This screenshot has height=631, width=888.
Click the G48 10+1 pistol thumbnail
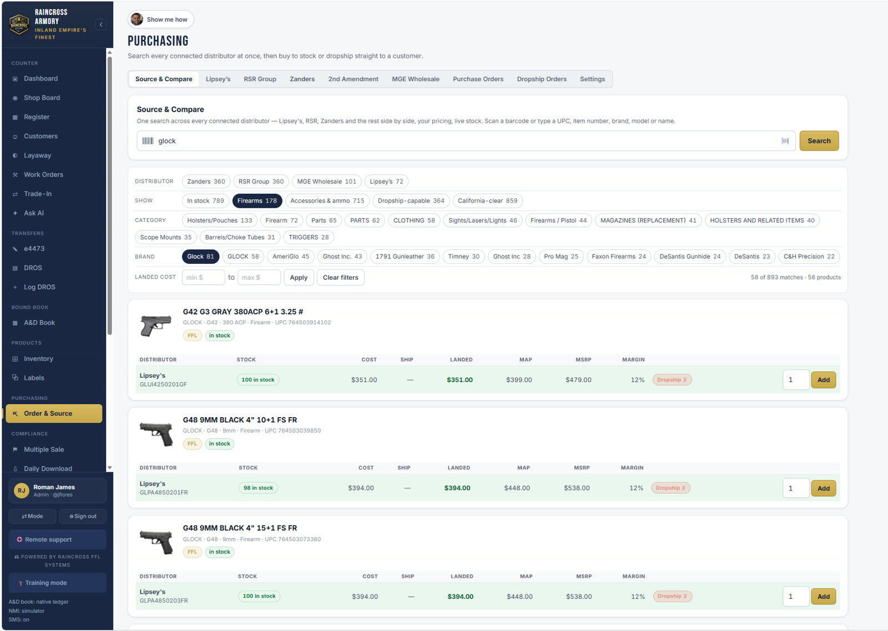point(156,434)
